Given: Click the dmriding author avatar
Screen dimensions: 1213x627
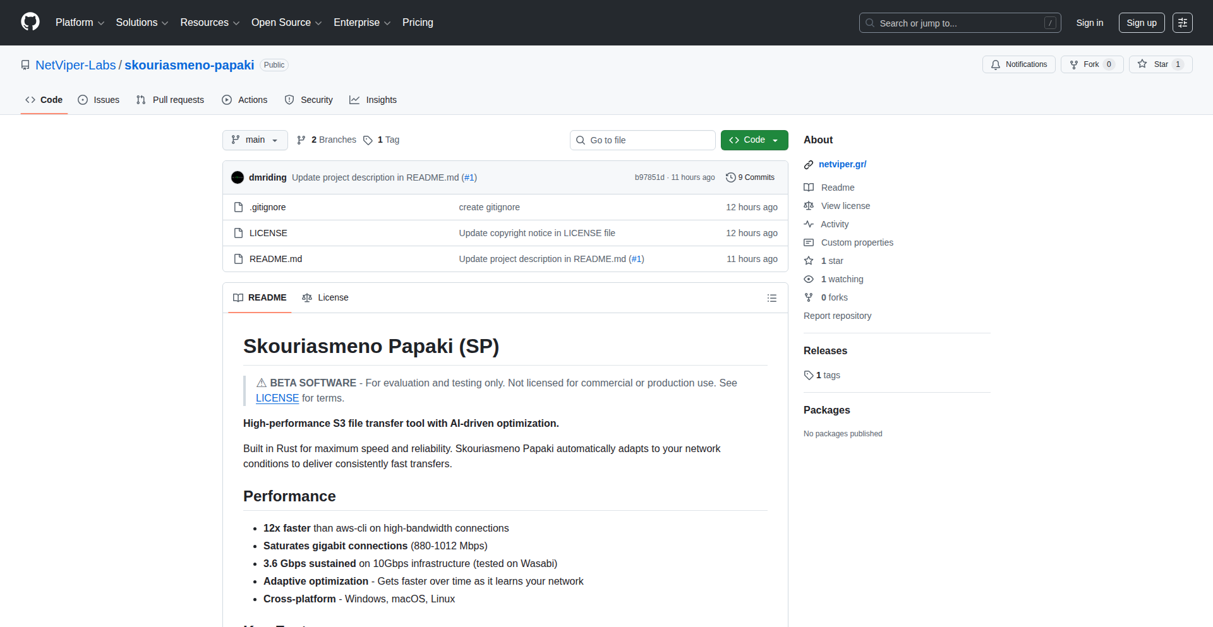Looking at the screenshot, I should (x=238, y=177).
